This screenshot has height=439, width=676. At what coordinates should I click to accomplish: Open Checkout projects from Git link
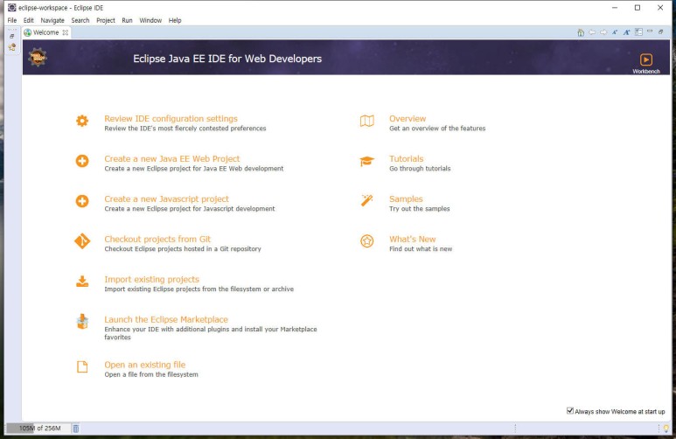click(157, 239)
